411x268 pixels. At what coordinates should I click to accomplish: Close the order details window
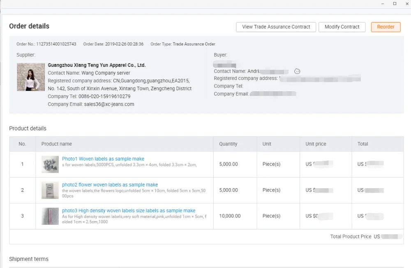click(406, 4)
